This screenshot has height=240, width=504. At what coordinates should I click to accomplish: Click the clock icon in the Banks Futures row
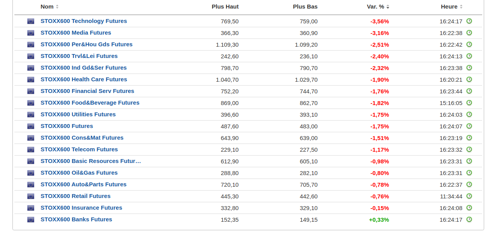(469, 219)
